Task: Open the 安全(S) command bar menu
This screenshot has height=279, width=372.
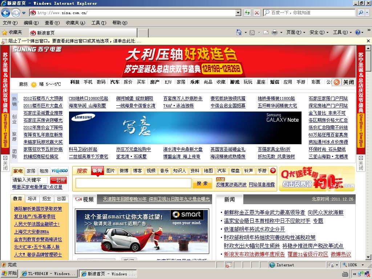Action: (319, 32)
